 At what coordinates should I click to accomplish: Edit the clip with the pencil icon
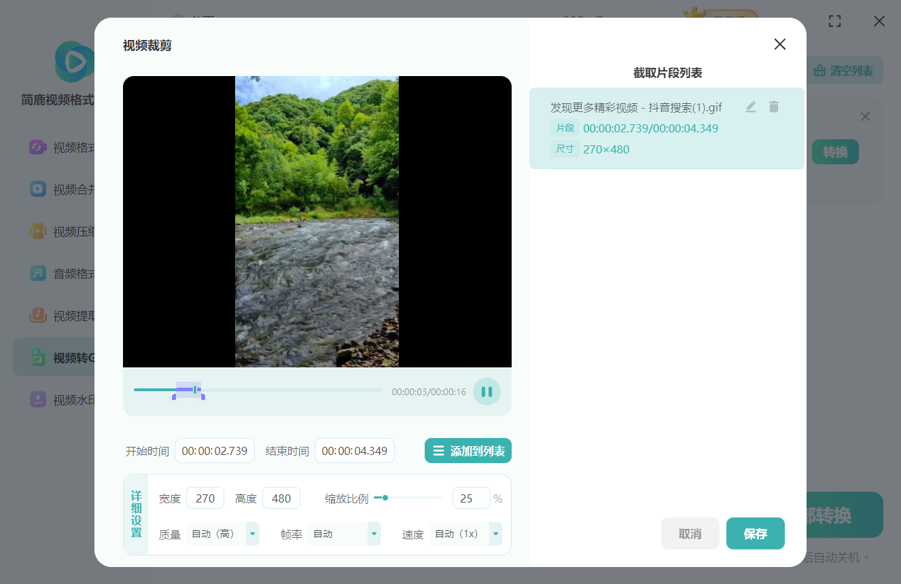pyautogui.click(x=750, y=107)
